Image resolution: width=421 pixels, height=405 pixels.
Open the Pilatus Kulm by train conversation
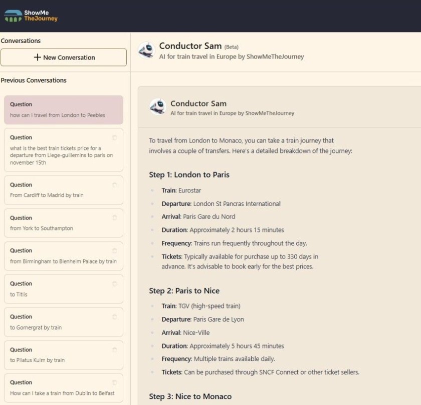[x=64, y=355]
